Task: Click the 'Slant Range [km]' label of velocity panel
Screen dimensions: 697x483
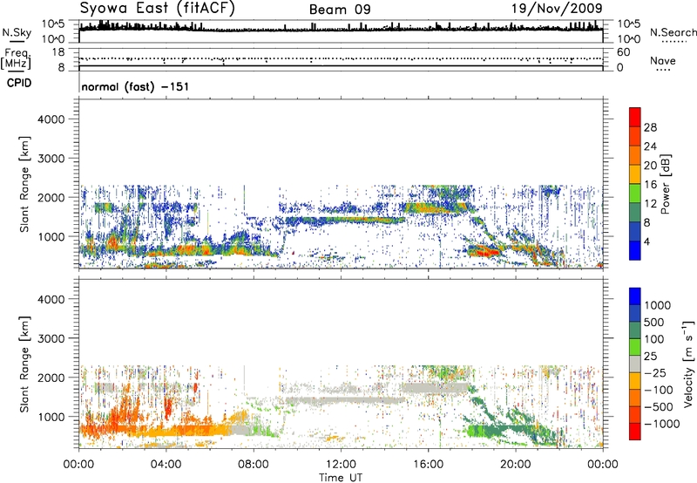Action: (24, 364)
